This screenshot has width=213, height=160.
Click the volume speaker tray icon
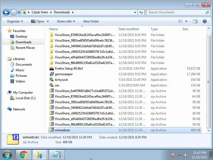[186, 155]
